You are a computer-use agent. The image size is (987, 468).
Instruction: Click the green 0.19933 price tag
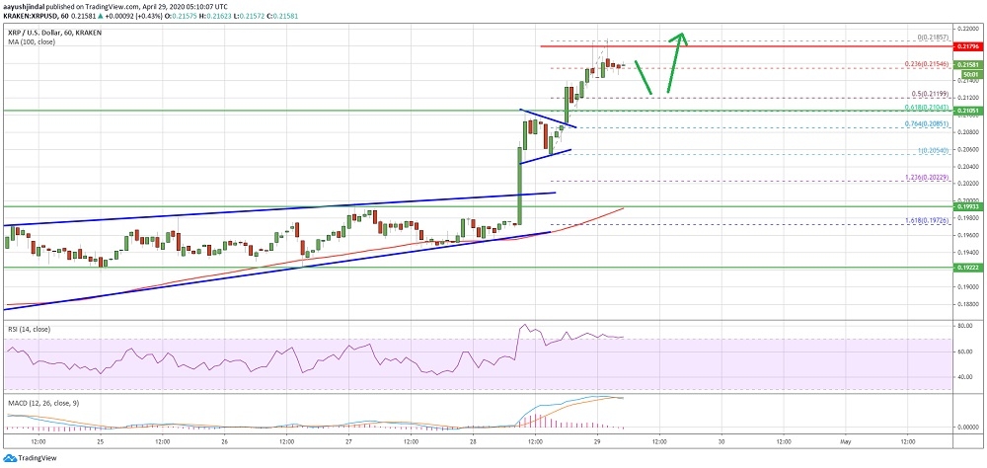966,206
